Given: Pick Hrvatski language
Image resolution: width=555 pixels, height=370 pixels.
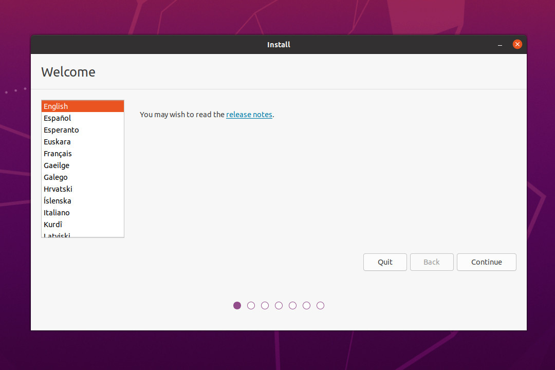Looking at the screenshot, I should click(82, 189).
